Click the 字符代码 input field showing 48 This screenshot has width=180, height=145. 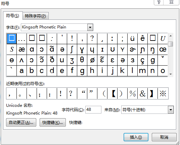[93, 110]
